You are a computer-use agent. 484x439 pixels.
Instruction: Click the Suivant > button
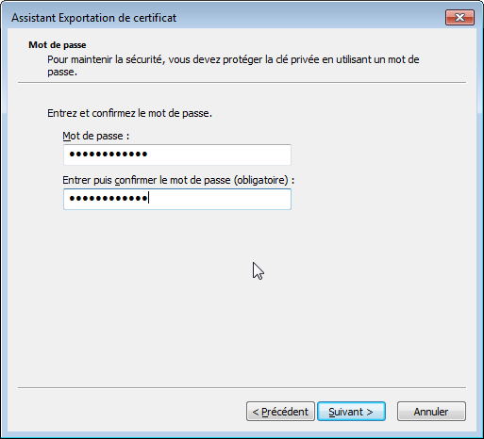coord(351,412)
